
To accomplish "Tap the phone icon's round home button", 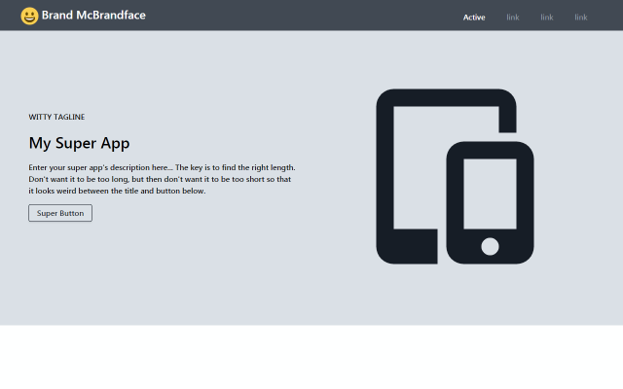I will coord(490,246).
